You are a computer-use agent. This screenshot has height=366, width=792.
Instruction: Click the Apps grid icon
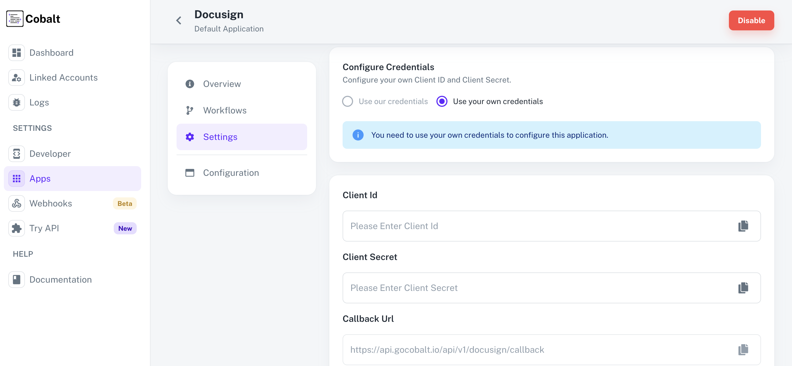(x=16, y=178)
